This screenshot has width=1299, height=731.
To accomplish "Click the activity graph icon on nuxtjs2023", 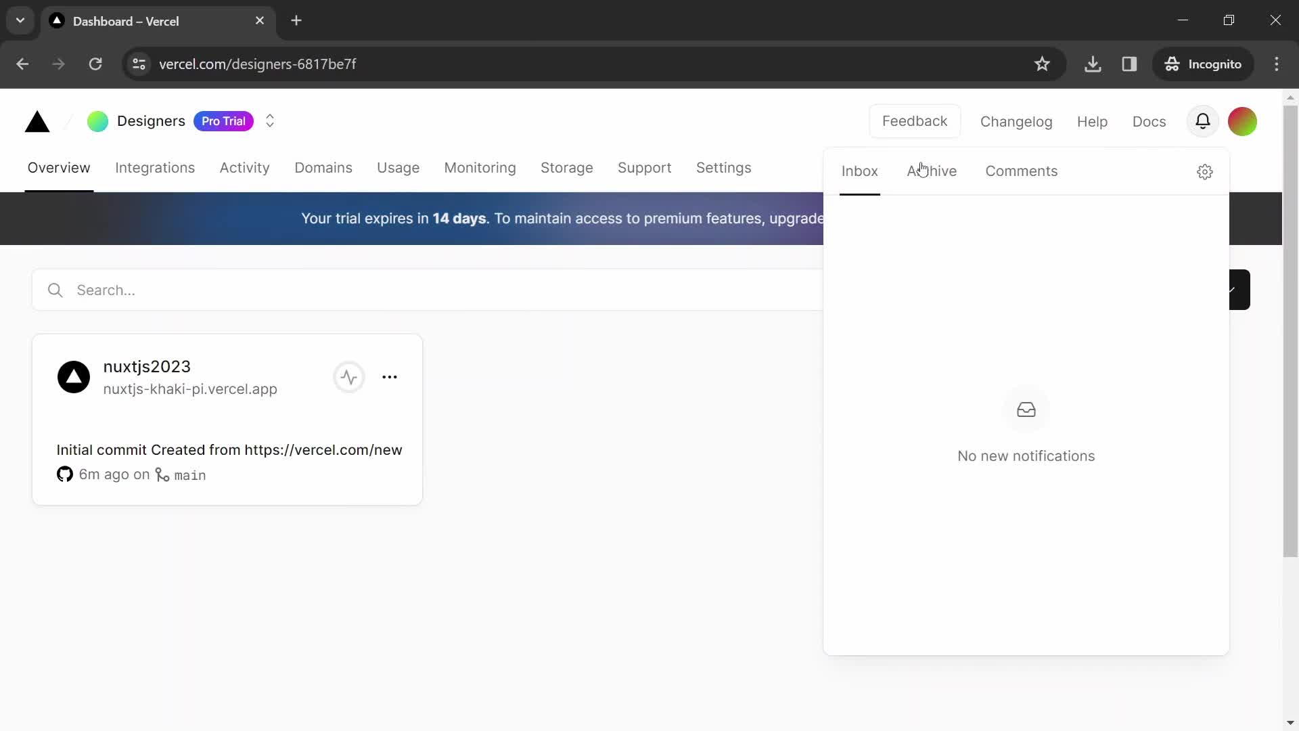I will tap(348, 376).
